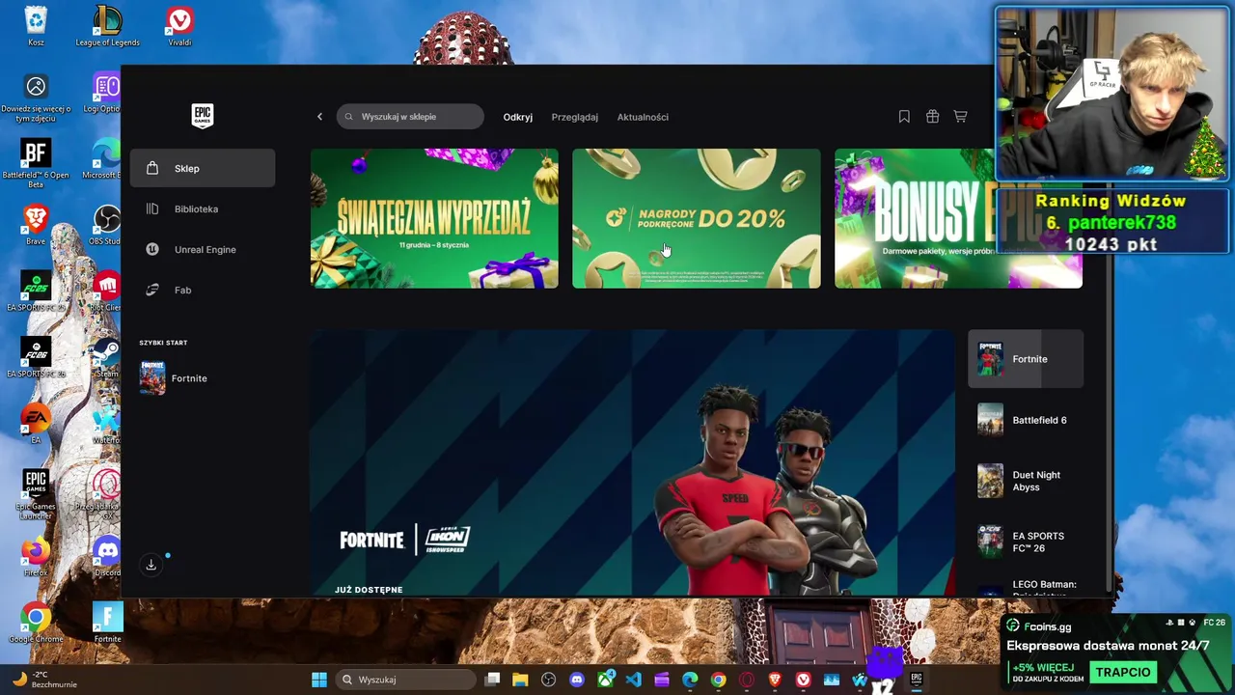
Task: Open the Google Chrome desktop shortcut
Action: pos(36,623)
